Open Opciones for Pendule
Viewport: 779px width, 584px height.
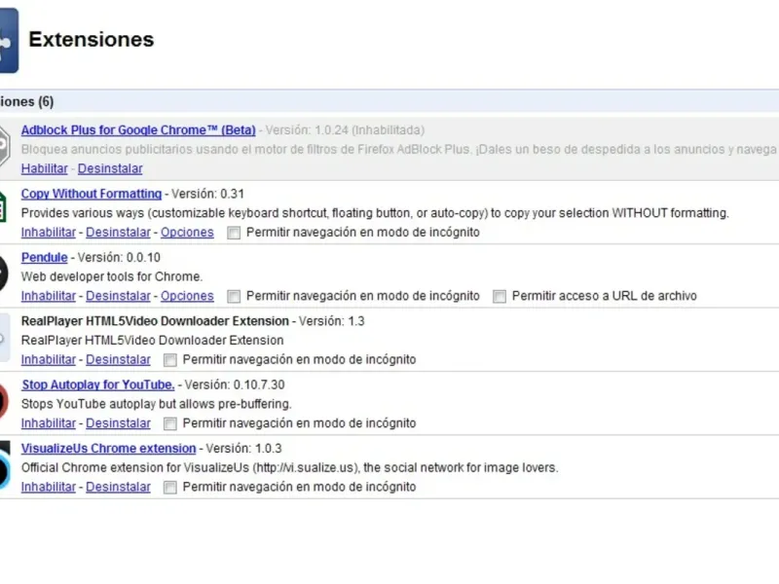(x=187, y=296)
